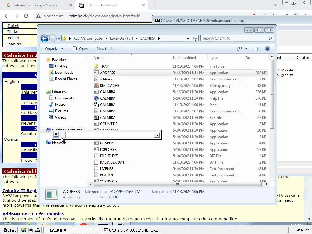Select Libraries in the navigation pane
The height and width of the screenshot is (234, 312).
pos(59,92)
